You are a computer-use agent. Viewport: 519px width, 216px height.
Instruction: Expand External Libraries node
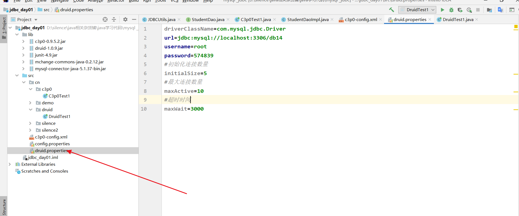click(x=10, y=164)
